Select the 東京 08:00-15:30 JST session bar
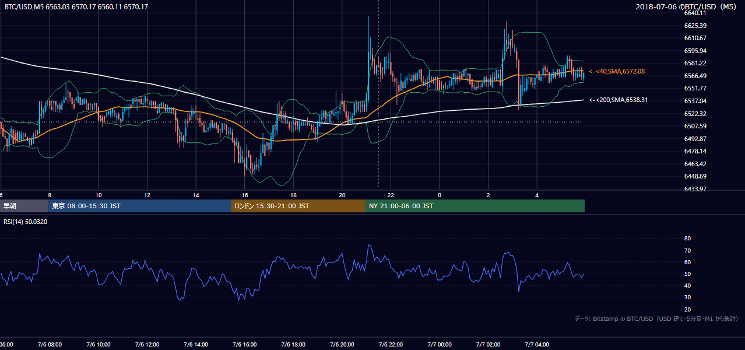745x350 pixels. tap(140, 206)
